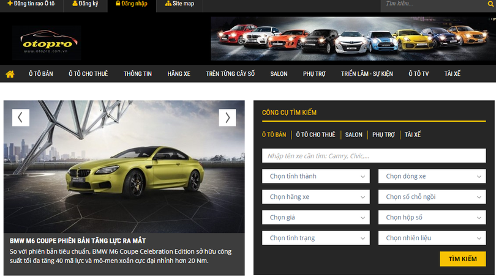The height and width of the screenshot is (277, 496).
Task: Open the Đăng ký registration link
Action: pos(86,4)
